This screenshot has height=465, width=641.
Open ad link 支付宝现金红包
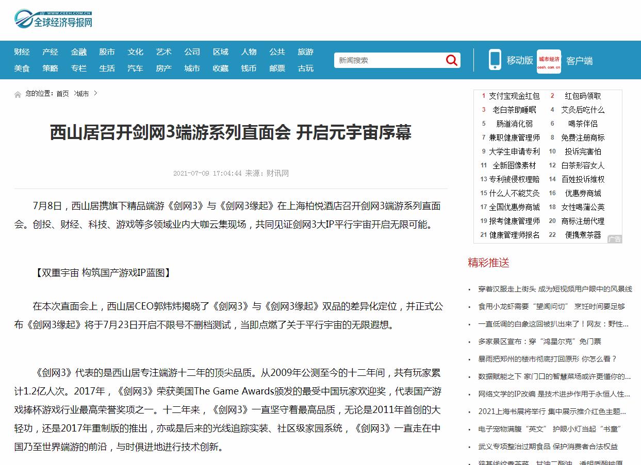(x=514, y=96)
